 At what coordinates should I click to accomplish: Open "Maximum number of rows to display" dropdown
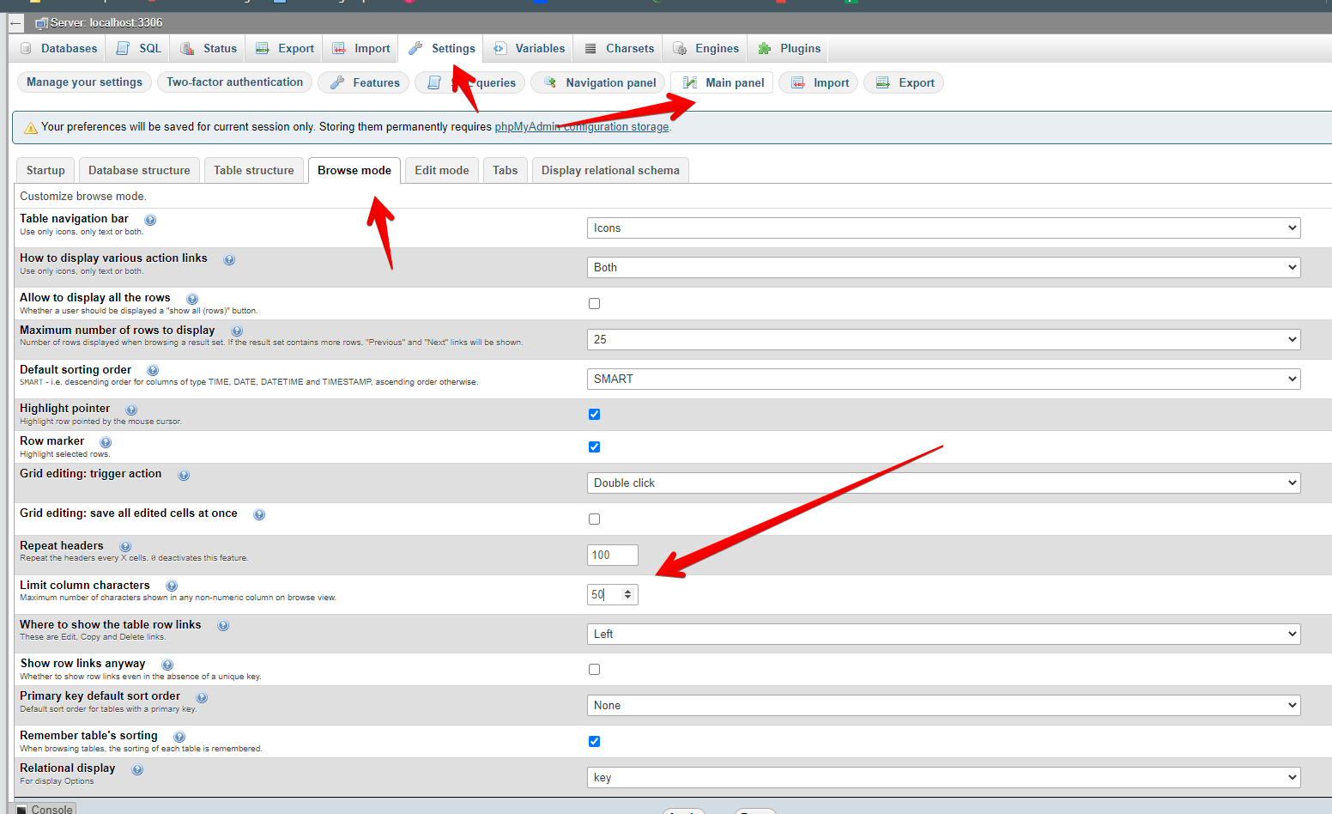pyautogui.click(x=943, y=339)
